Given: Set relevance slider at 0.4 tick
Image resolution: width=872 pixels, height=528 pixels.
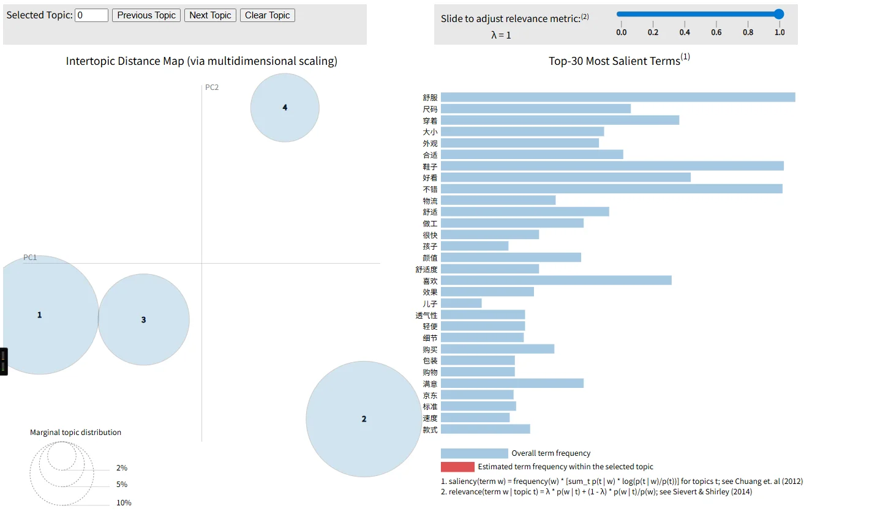Looking at the screenshot, I should (685, 14).
